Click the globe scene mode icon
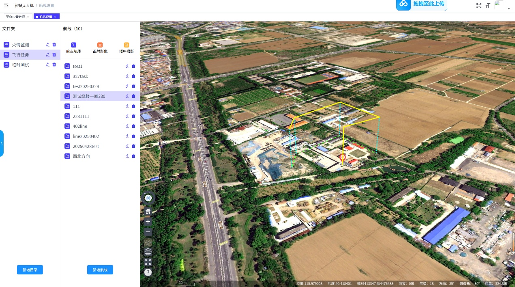Screen dimensions: 515x287 pyautogui.click(x=148, y=252)
